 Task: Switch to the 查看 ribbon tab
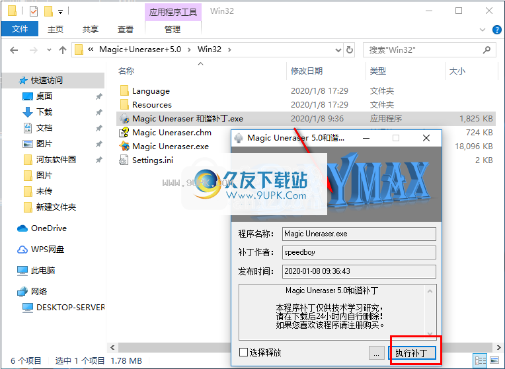click(126, 29)
